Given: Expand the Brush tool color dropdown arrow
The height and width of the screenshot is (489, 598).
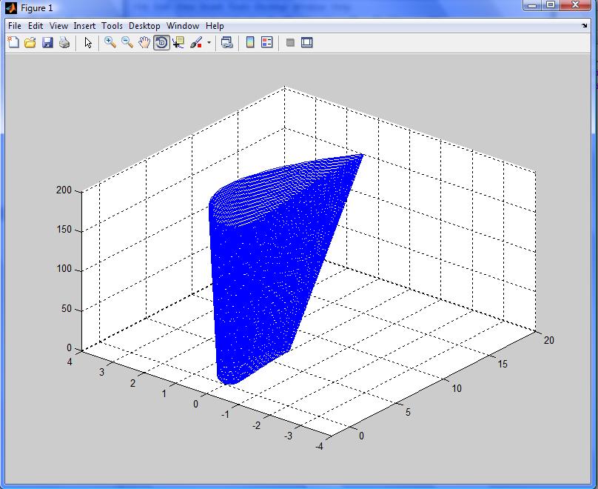Looking at the screenshot, I should coord(209,43).
